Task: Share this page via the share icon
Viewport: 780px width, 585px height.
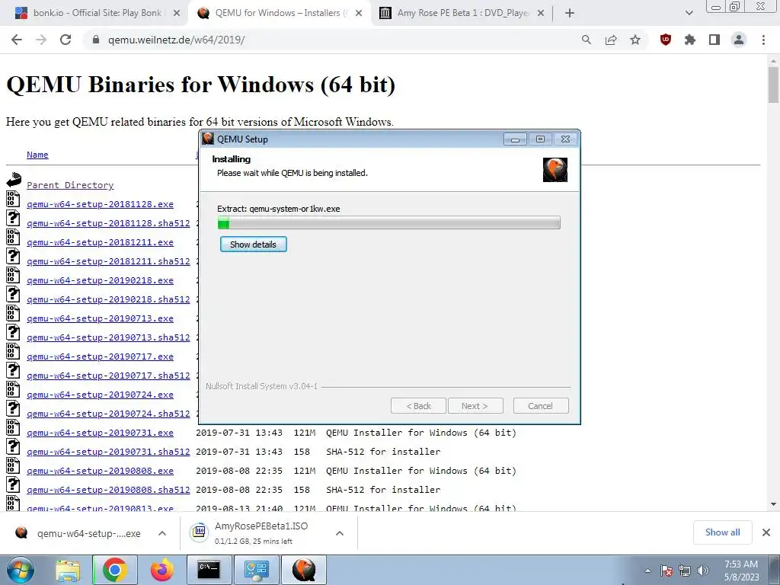Action: [611, 40]
